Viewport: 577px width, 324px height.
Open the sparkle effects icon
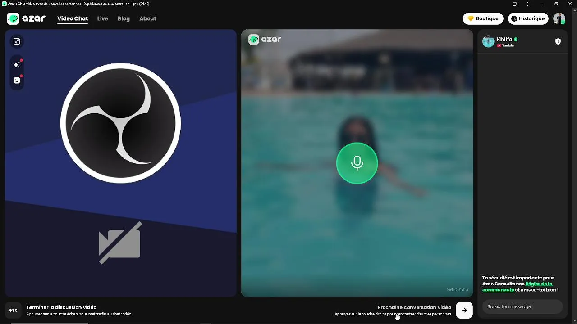(17, 65)
